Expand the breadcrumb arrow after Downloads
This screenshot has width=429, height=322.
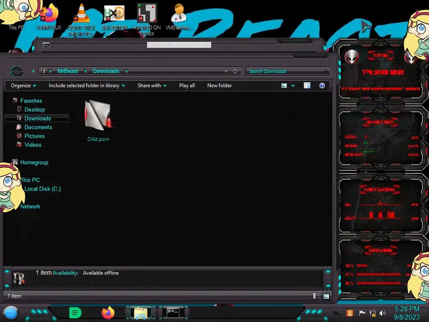pos(127,71)
